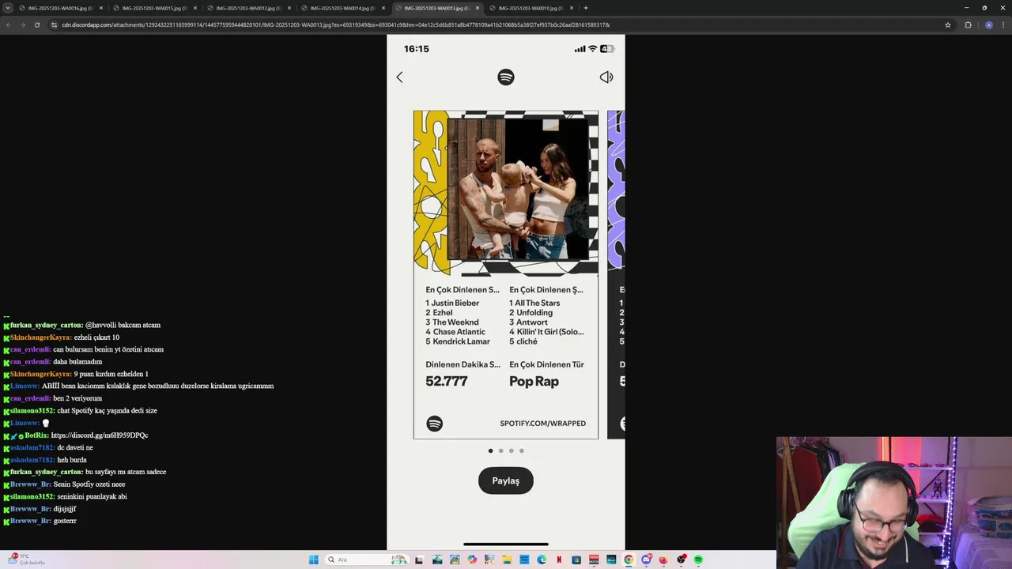Click the browser back button
Image resolution: width=1012 pixels, height=569 pixels.
click(9, 24)
